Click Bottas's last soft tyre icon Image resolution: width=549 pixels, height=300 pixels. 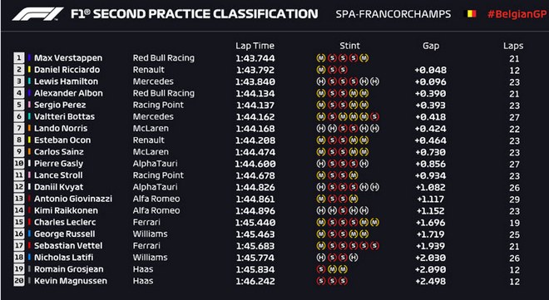[x=374, y=116]
